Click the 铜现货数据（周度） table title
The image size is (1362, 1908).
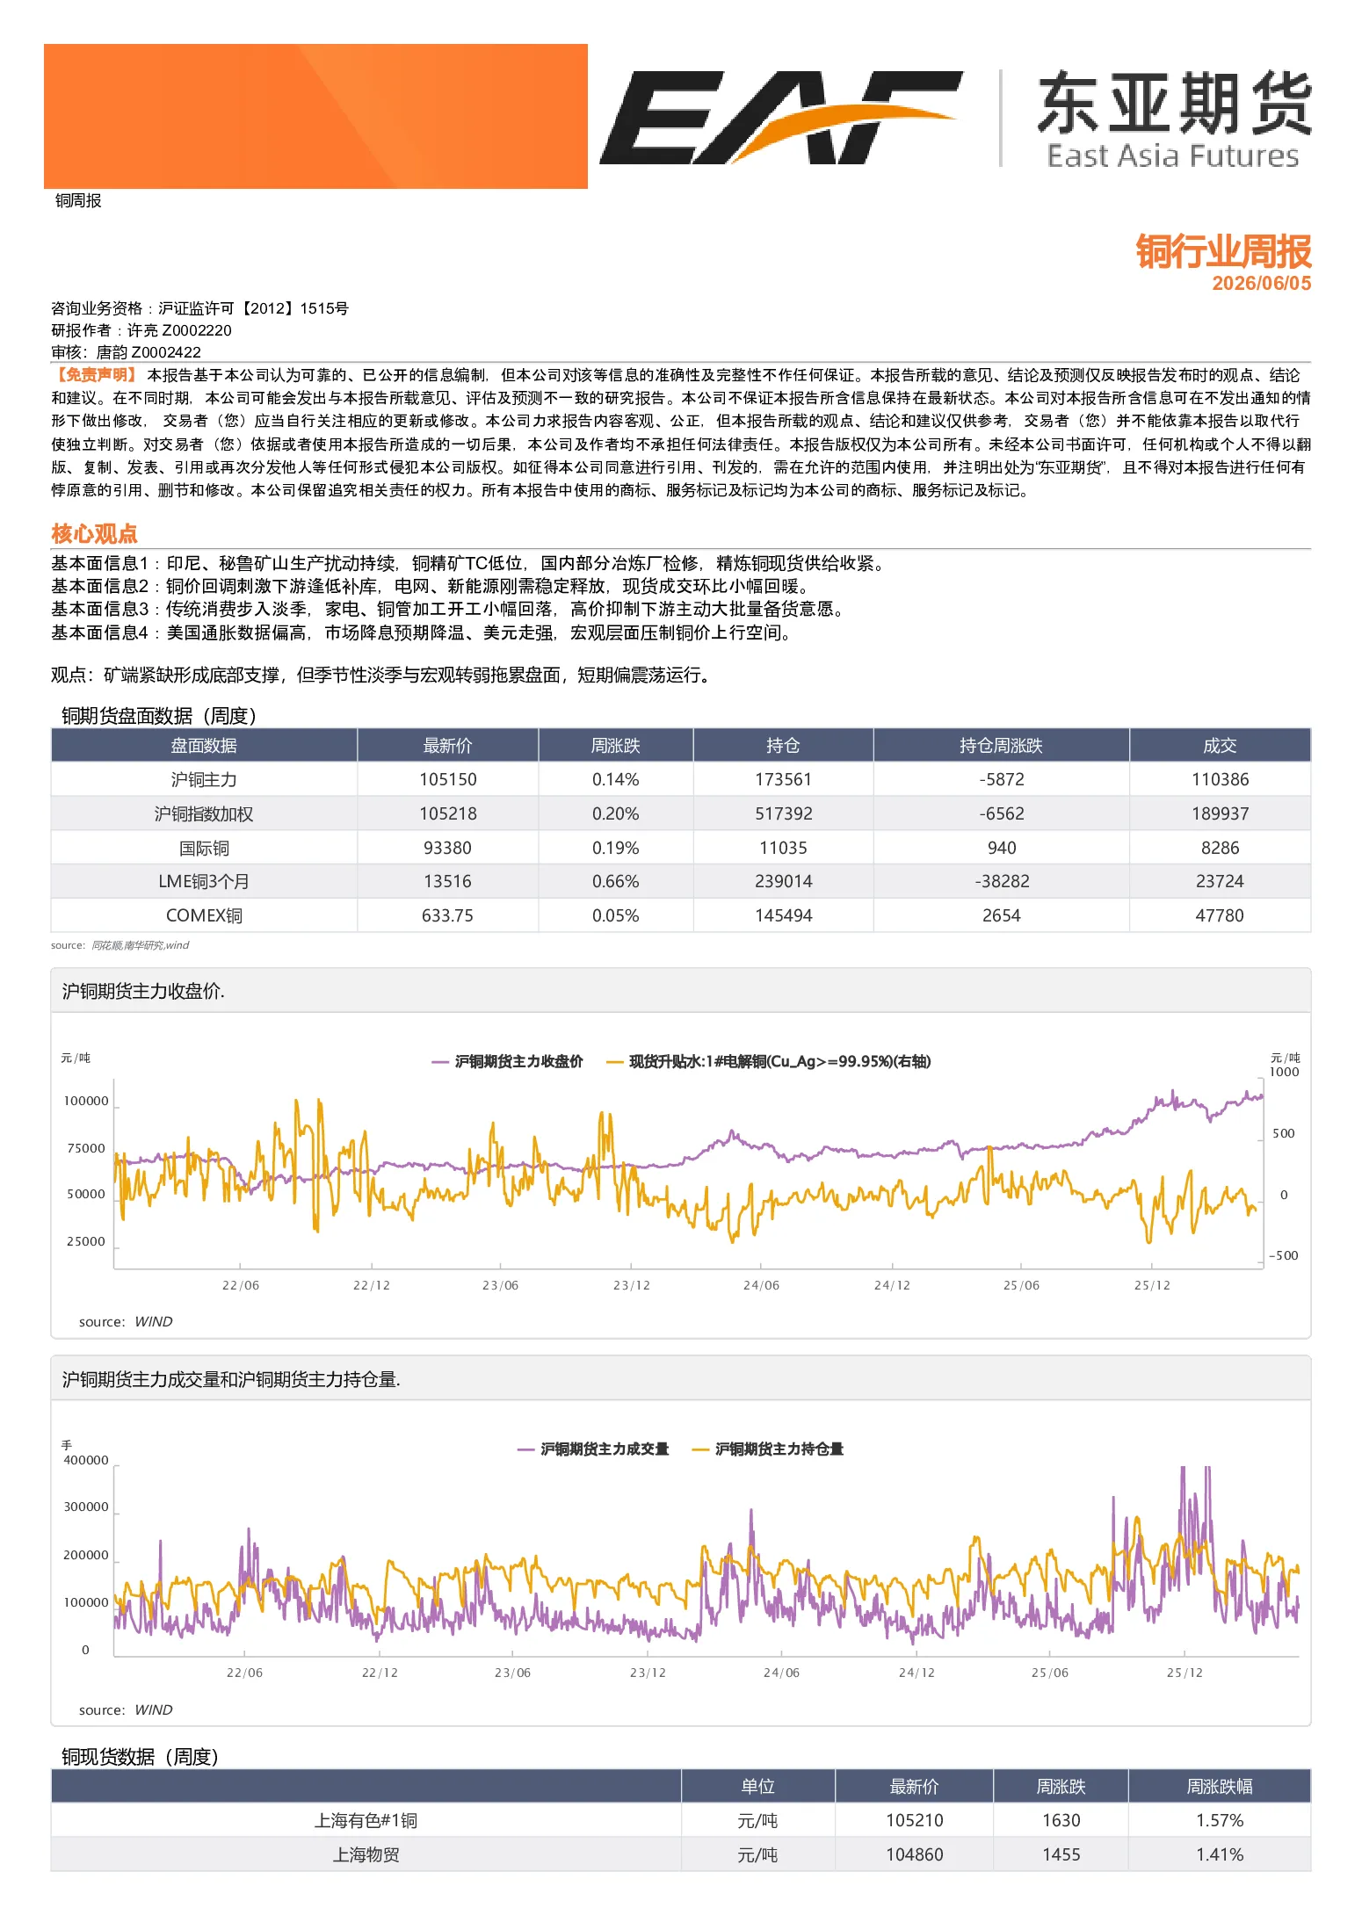click(x=140, y=1756)
